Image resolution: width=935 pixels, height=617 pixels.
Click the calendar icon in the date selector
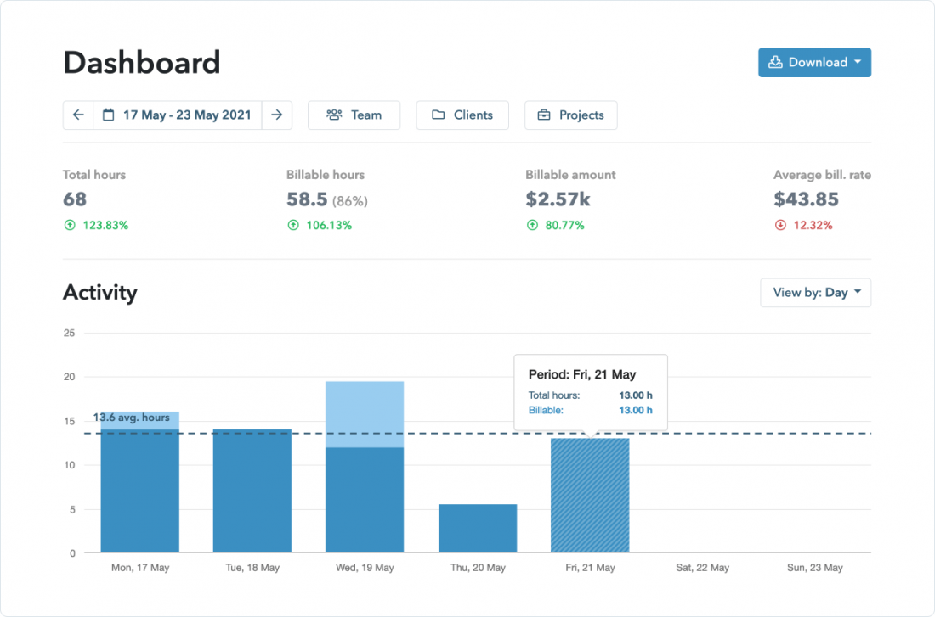(x=109, y=115)
